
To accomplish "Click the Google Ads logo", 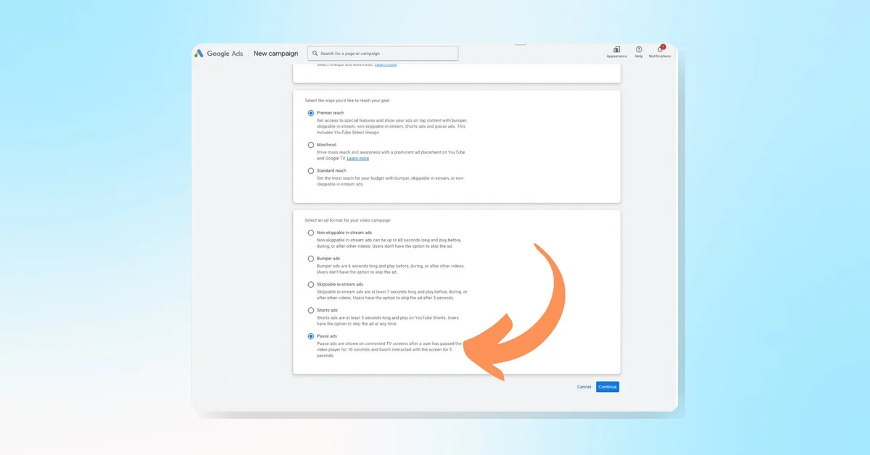I will coord(218,54).
